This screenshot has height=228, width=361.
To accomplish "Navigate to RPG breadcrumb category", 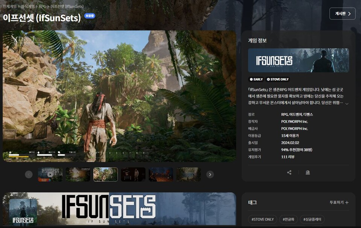I will 42,6.
